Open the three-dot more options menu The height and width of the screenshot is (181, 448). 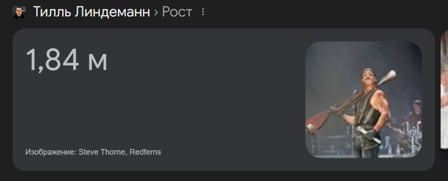(x=203, y=12)
